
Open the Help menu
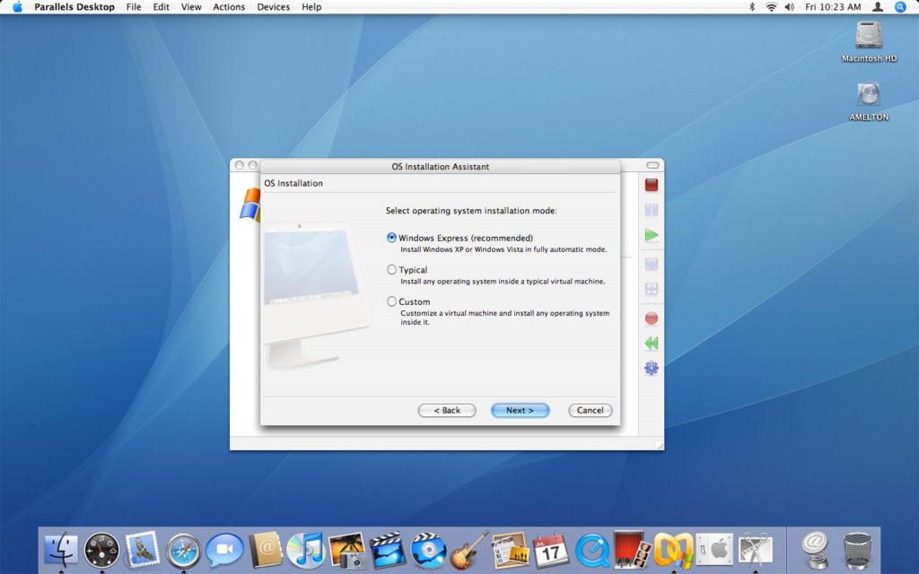pos(311,7)
